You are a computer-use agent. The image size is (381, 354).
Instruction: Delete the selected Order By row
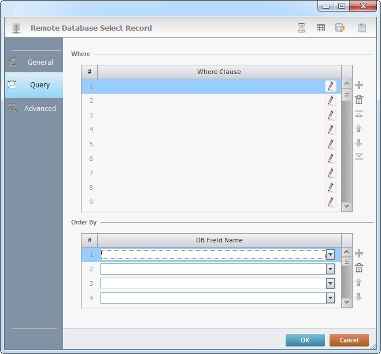tap(359, 268)
